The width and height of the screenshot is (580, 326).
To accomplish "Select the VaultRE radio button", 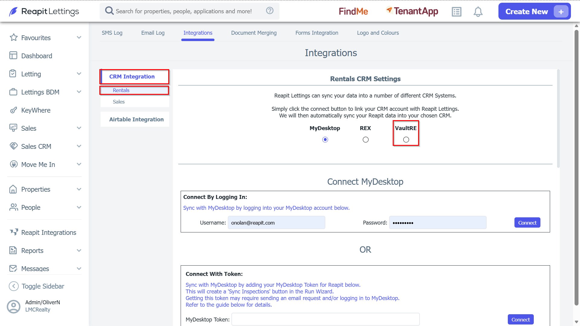I will (x=406, y=139).
